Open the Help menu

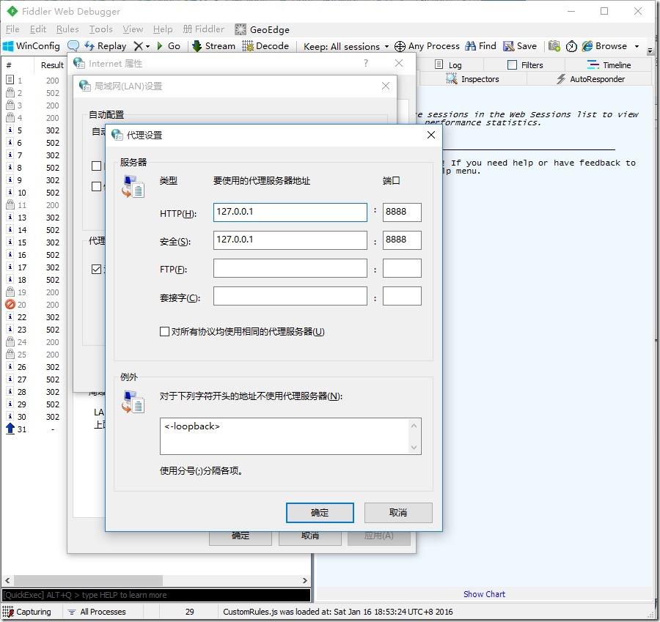point(163,29)
